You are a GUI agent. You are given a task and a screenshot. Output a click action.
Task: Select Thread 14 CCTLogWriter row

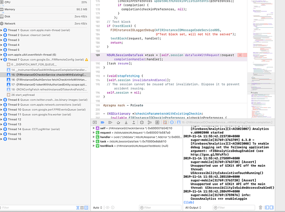coord(45,129)
